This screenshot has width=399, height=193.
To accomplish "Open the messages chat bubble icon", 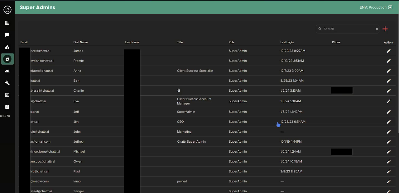I will pos(7,35).
